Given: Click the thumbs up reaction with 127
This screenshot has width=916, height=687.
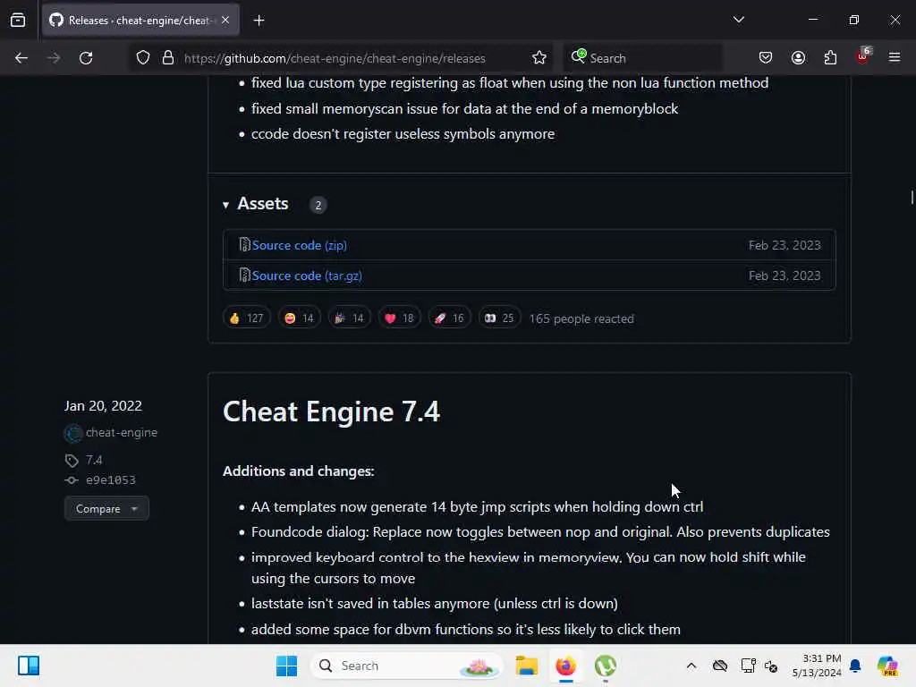Looking at the screenshot, I should point(247,318).
